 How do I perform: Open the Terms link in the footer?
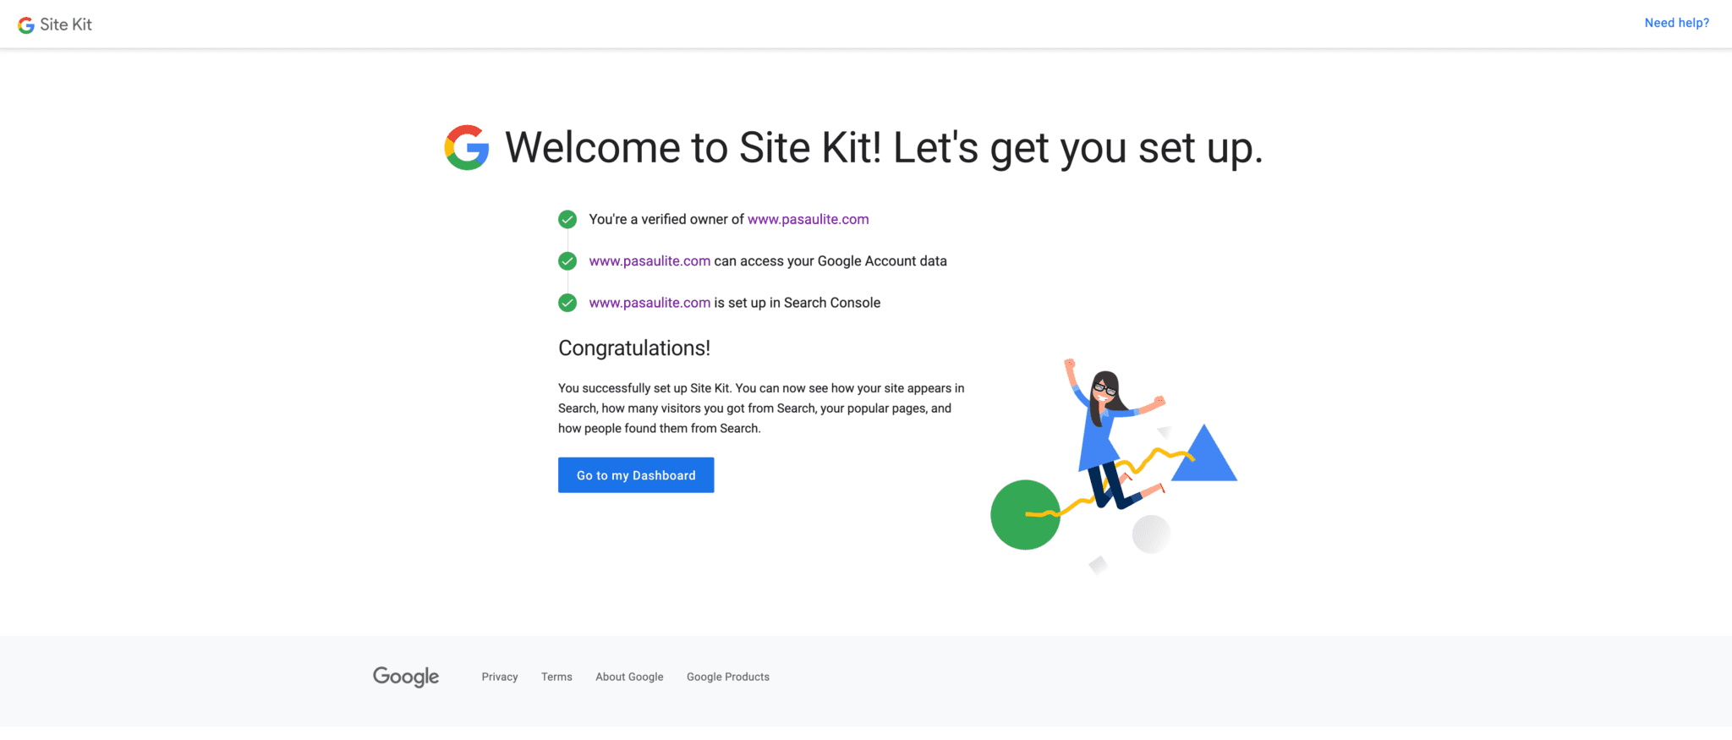point(556,677)
